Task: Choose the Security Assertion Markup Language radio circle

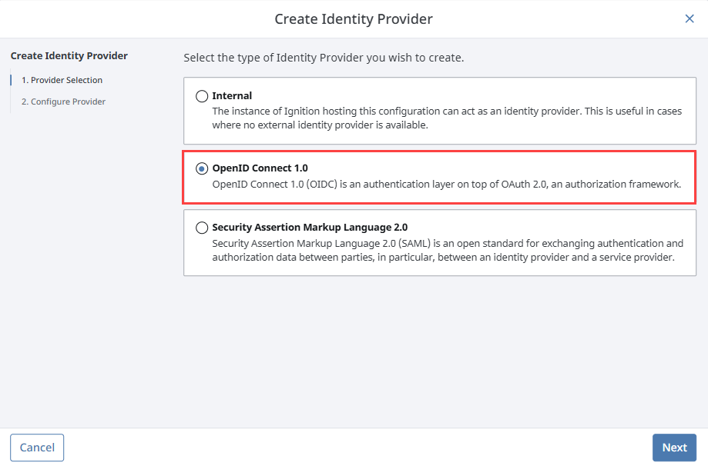Action: (202, 228)
